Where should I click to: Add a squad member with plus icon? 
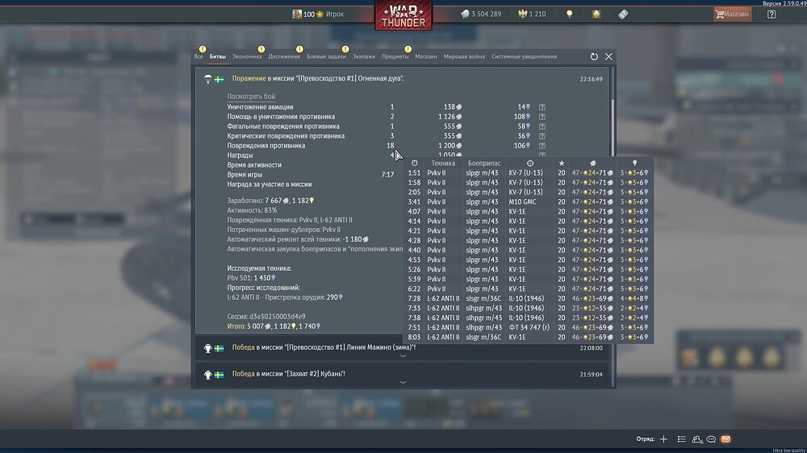click(663, 439)
